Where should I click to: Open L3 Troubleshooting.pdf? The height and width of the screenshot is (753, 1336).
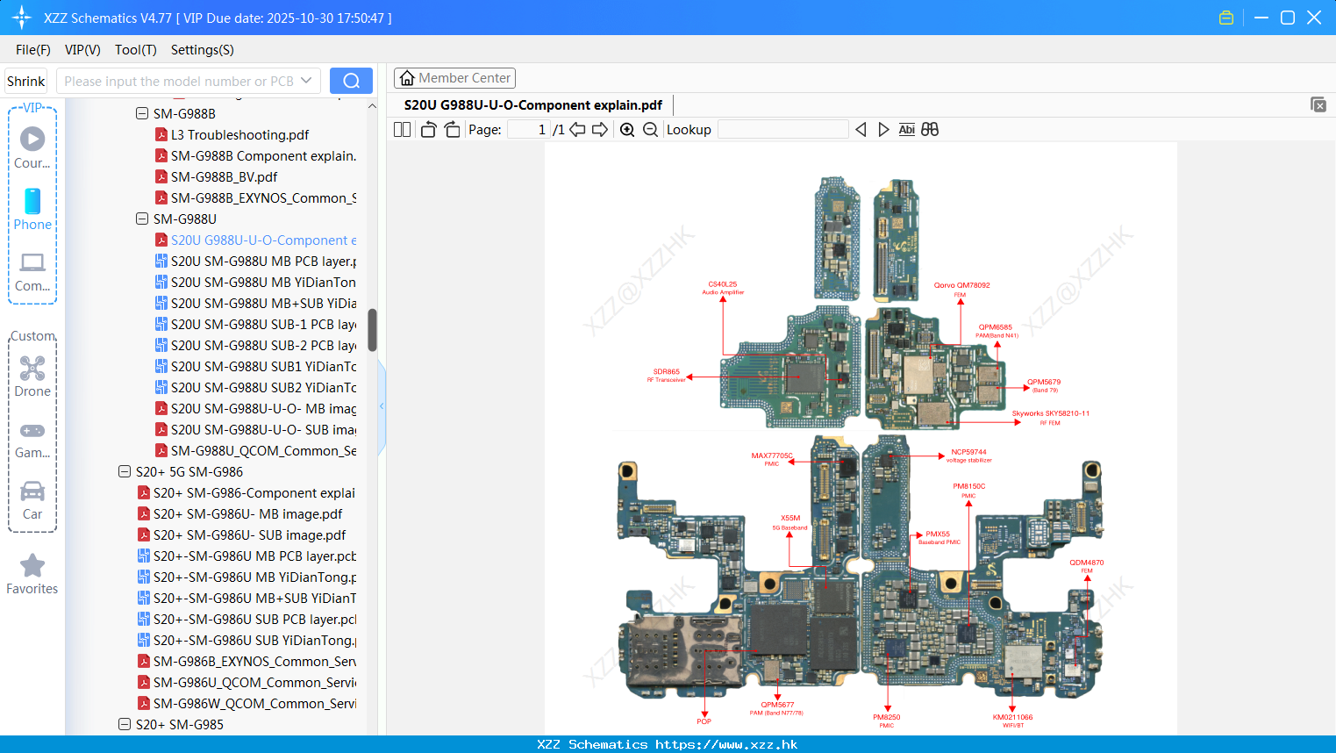coord(239,134)
